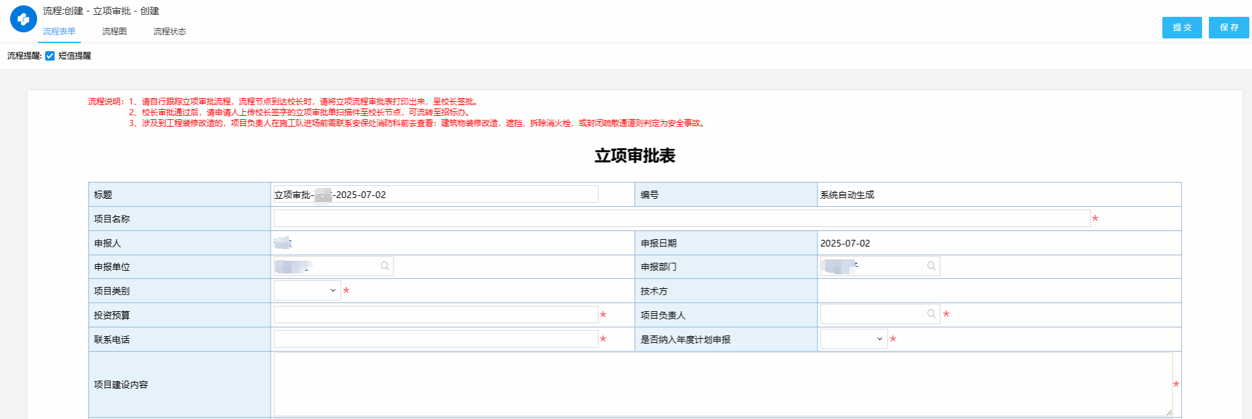Click the 项目建设内容 text area

click(722, 384)
